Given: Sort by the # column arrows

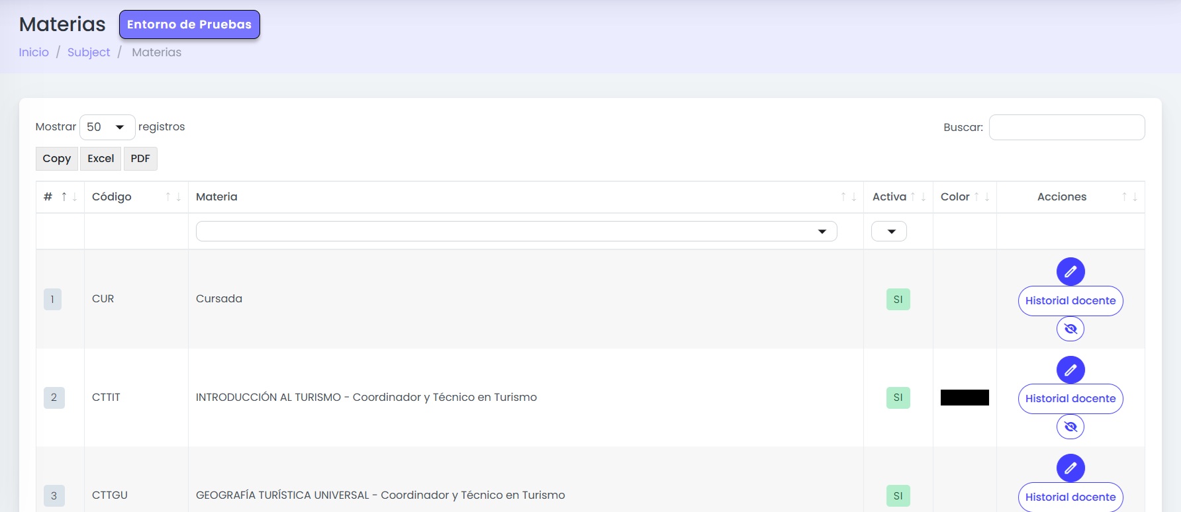Looking at the screenshot, I should click(69, 197).
